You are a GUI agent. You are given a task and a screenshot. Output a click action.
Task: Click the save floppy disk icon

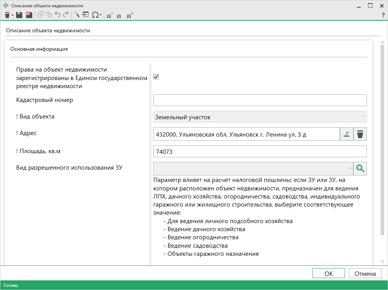coord(19,15)
